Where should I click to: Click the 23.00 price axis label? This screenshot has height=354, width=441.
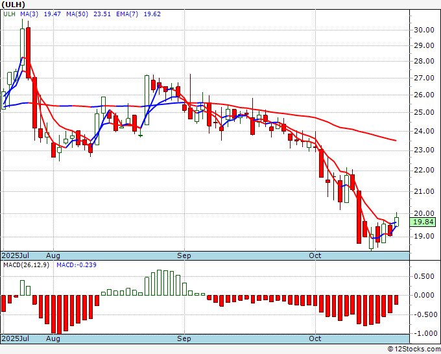424,150
